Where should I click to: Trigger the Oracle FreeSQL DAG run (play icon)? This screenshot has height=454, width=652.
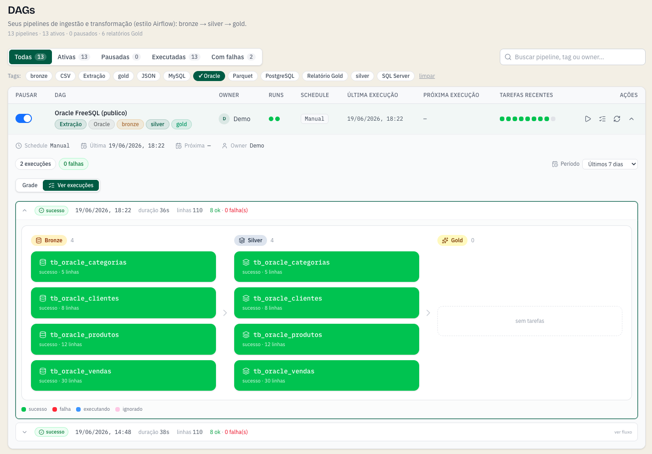pyautogui.click(x=588, y=119)
